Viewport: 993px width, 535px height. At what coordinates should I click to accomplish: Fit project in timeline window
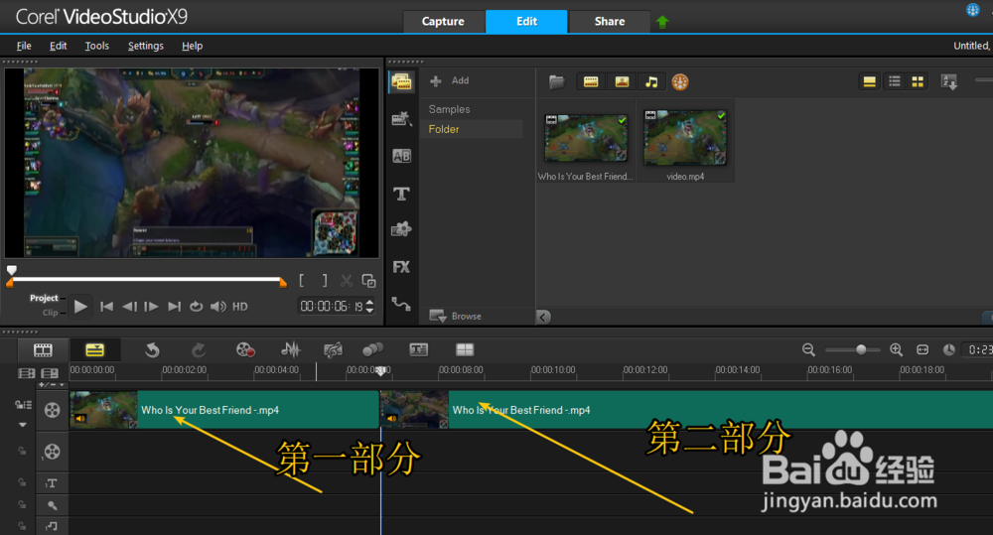922,349
